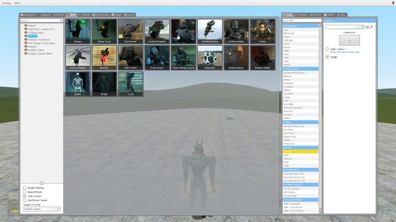
Task: Select the highlighted Camera tool in Render
Action: (300, 152)
